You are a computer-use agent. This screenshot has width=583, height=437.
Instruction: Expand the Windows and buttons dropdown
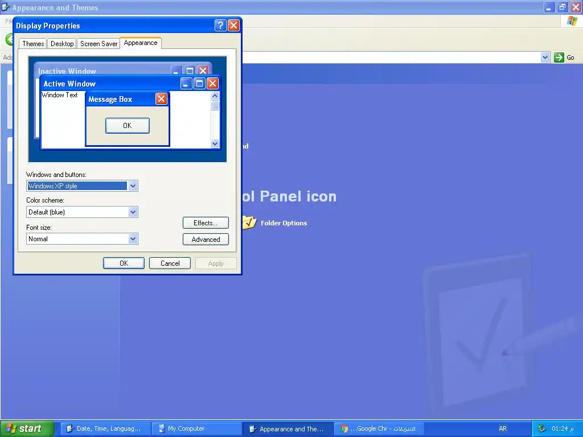133,186
